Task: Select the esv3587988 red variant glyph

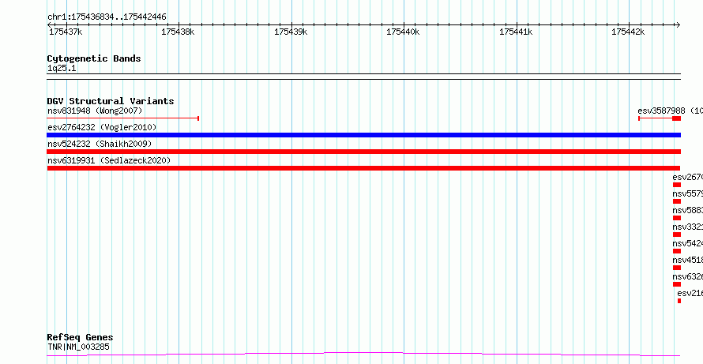Action: coord(660,118)
